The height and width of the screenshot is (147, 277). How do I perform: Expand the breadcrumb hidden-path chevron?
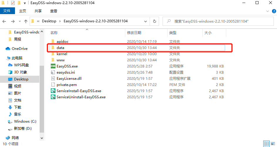[38, 21]
